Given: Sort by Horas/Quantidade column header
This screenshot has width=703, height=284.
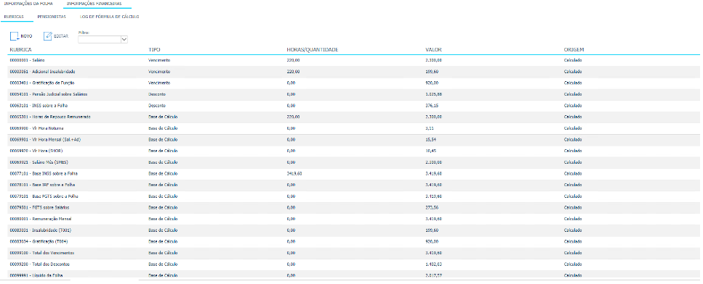Looking at the screenshot, I should click(x=312, y=49).
